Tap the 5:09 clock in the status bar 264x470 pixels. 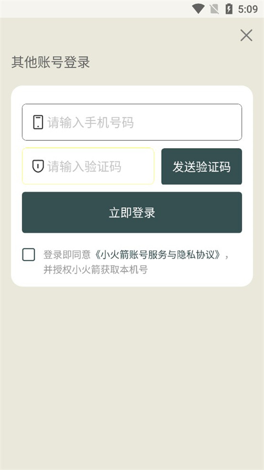point(248,9)
